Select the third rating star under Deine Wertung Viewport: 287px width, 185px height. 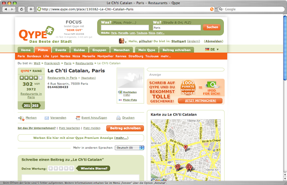point(61,169)
